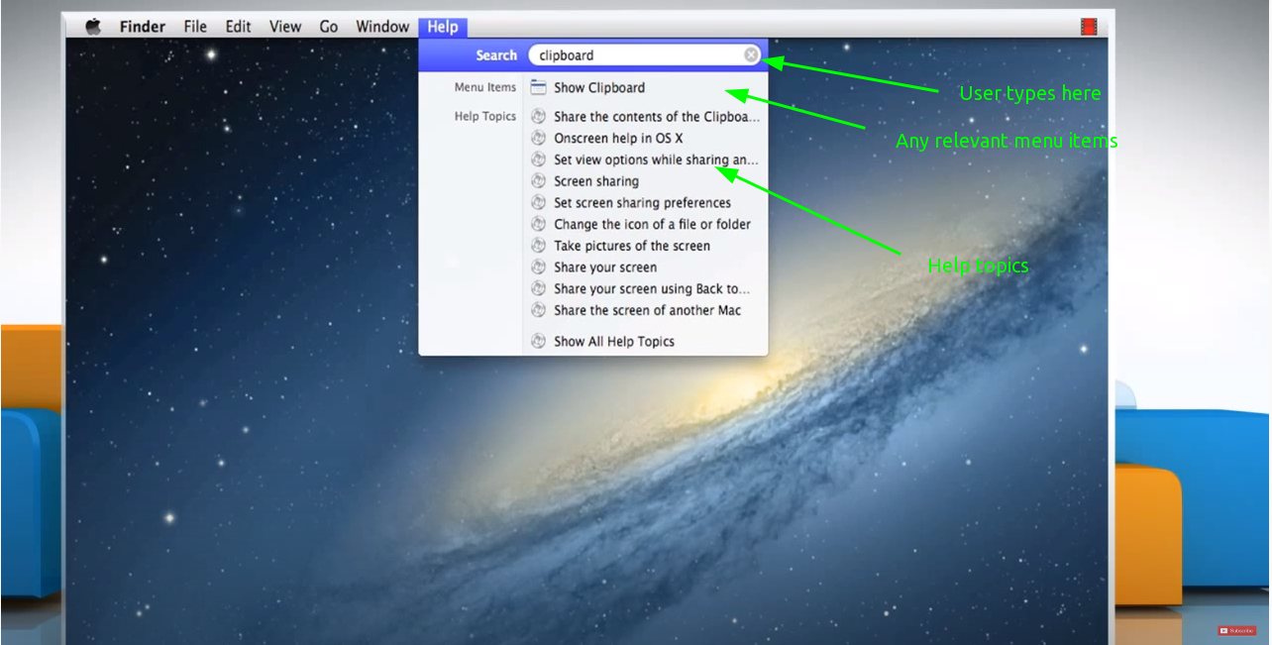Click help icon beside Screen sharing

point(539,180)
